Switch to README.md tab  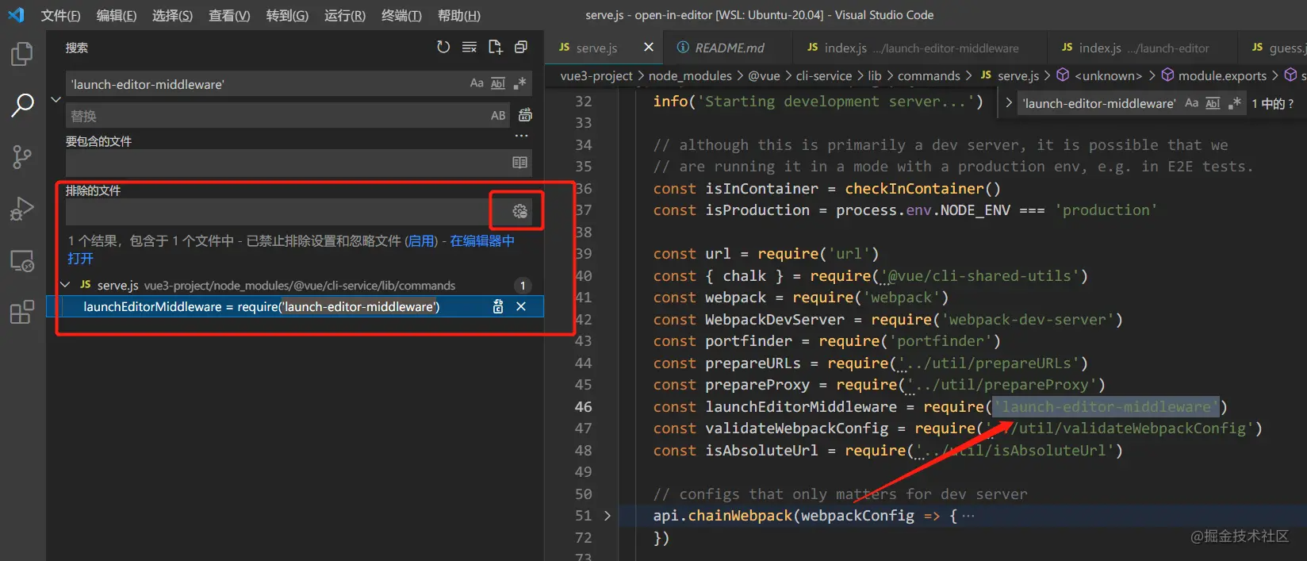[x=729, y=48]
